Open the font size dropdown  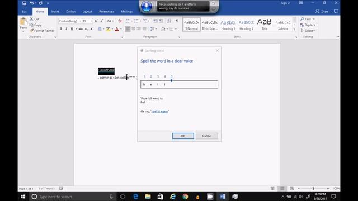91,21
